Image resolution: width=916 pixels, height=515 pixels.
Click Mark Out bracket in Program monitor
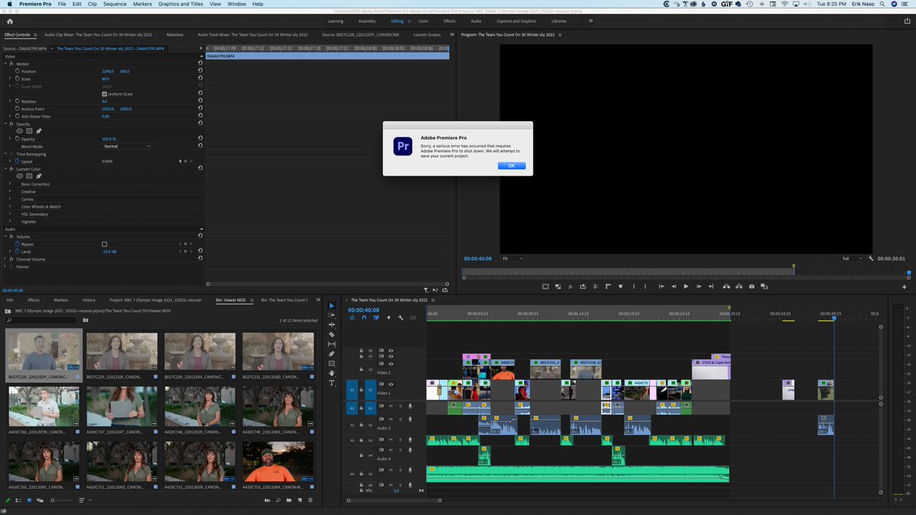[x=646, y=286]
